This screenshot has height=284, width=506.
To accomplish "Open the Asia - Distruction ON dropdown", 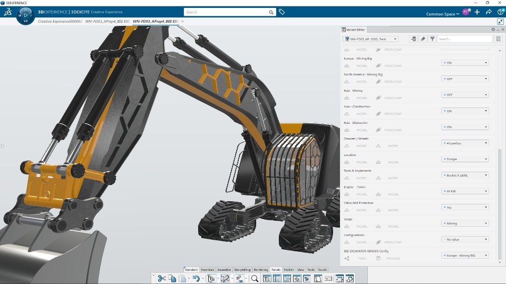I will (x=465, y=127).
